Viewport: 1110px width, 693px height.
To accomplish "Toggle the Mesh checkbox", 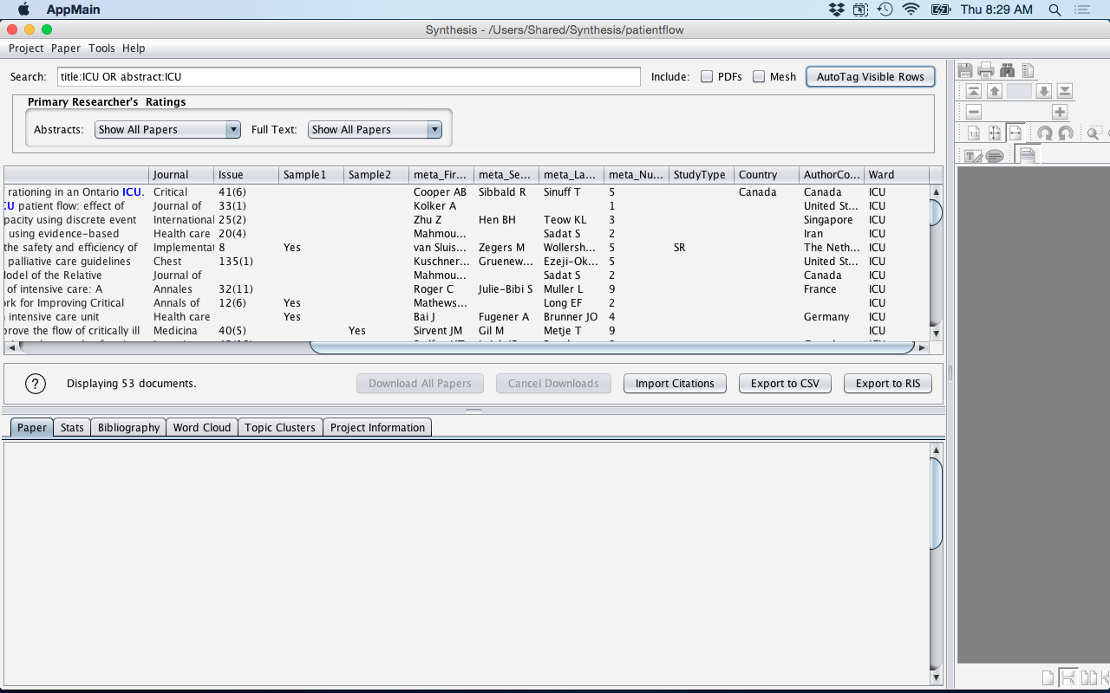I will click(759, 76).
